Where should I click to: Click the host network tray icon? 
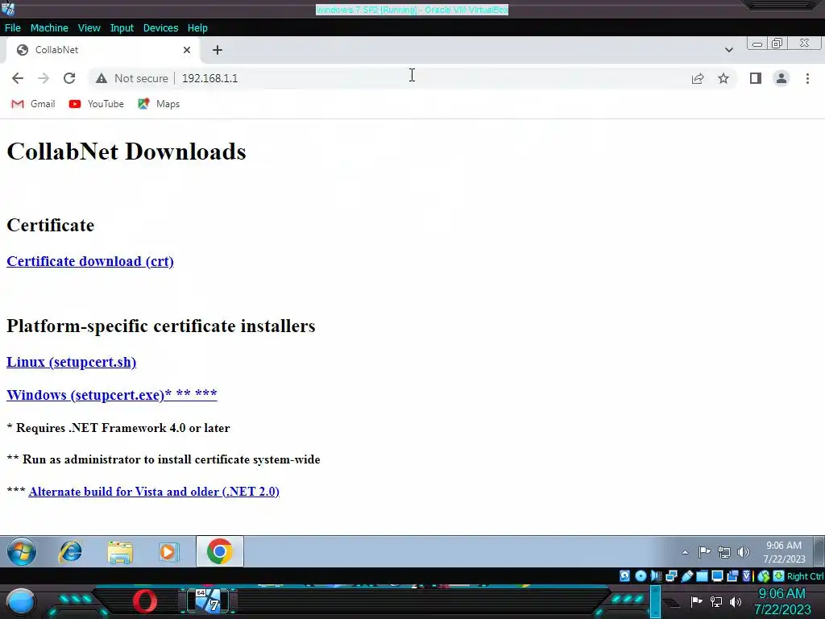[x=716, y=601]
